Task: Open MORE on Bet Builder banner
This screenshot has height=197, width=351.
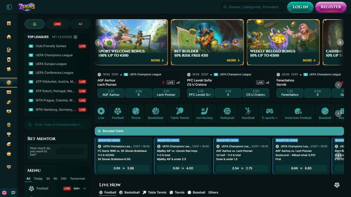Action: click(233, 60)
